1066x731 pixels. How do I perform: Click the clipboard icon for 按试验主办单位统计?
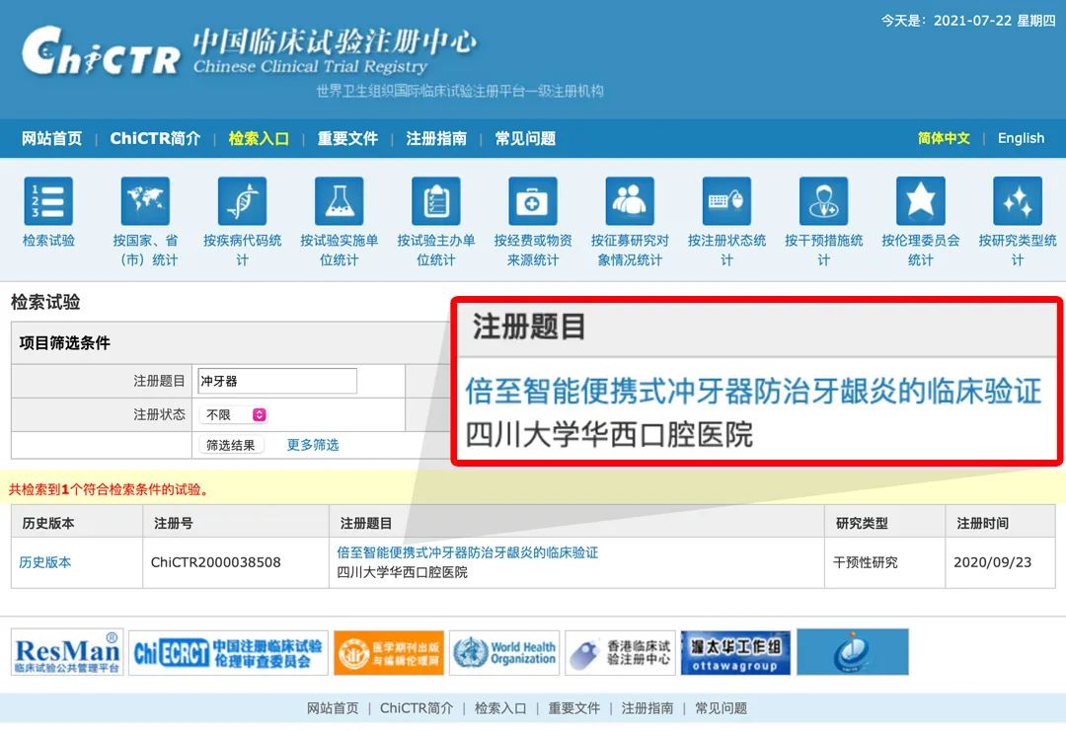(x=435, y=201)
